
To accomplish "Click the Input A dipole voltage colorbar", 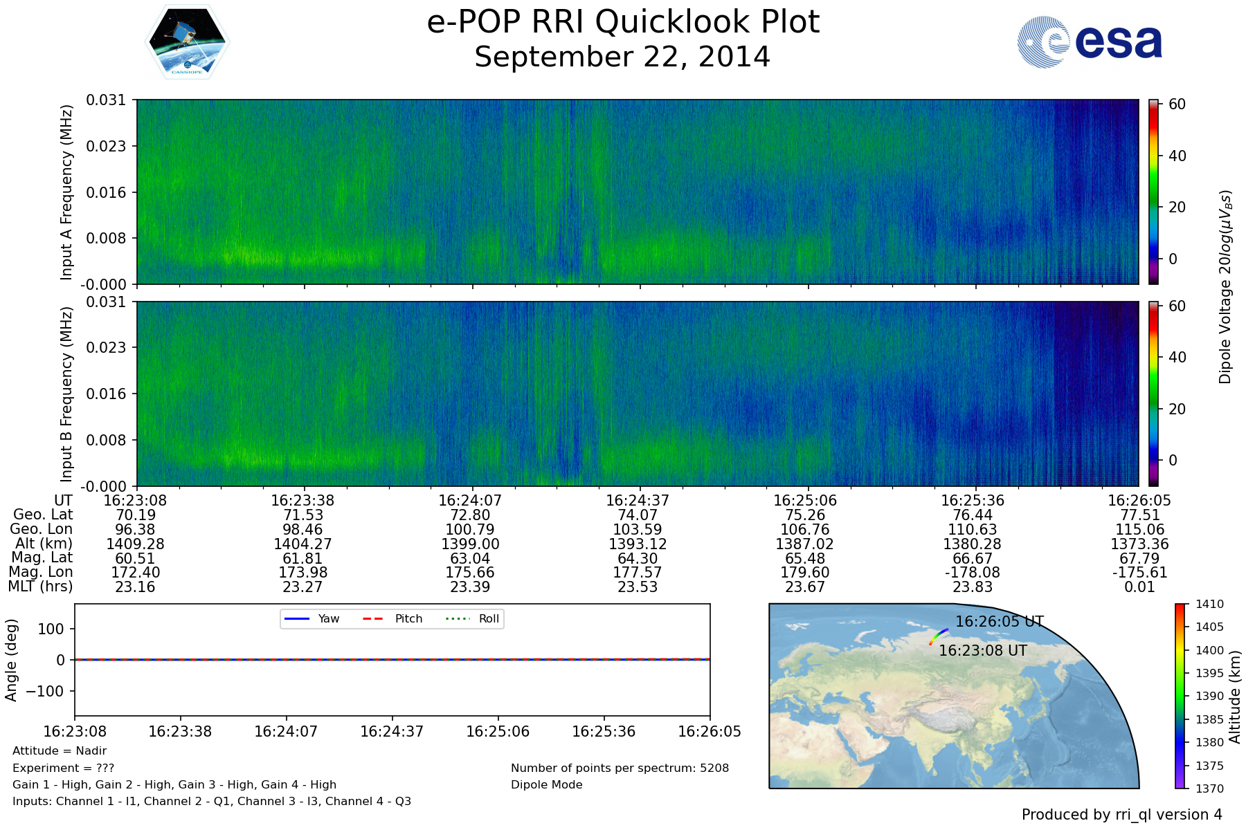I will 1153,192.
